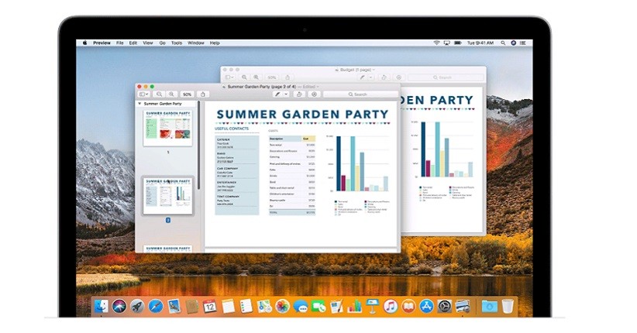Click the 50% zoom scale button

pos(187,94)
